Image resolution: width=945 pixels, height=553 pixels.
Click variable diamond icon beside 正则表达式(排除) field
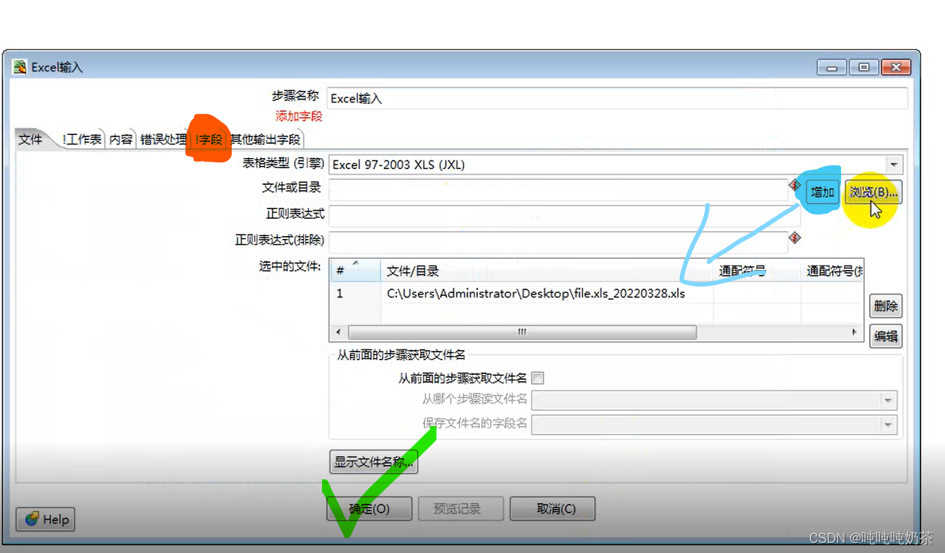tap(795, 237)
